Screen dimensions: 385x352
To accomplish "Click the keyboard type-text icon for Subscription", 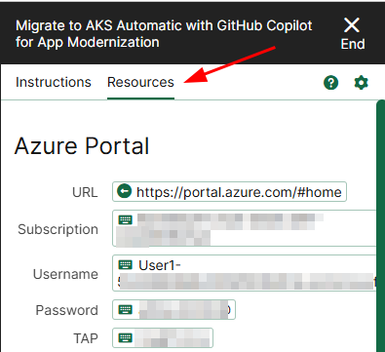I will [x=126, y=220].
